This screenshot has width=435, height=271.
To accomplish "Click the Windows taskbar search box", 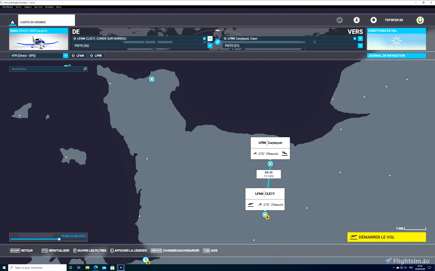I will [x=38, y=268].
